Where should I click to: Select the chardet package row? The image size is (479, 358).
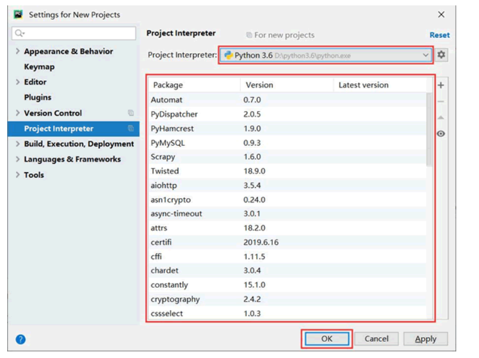[x=287, y=270]
